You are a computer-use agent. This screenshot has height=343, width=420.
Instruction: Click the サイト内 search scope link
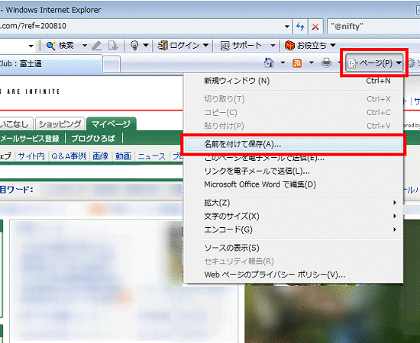31,156
